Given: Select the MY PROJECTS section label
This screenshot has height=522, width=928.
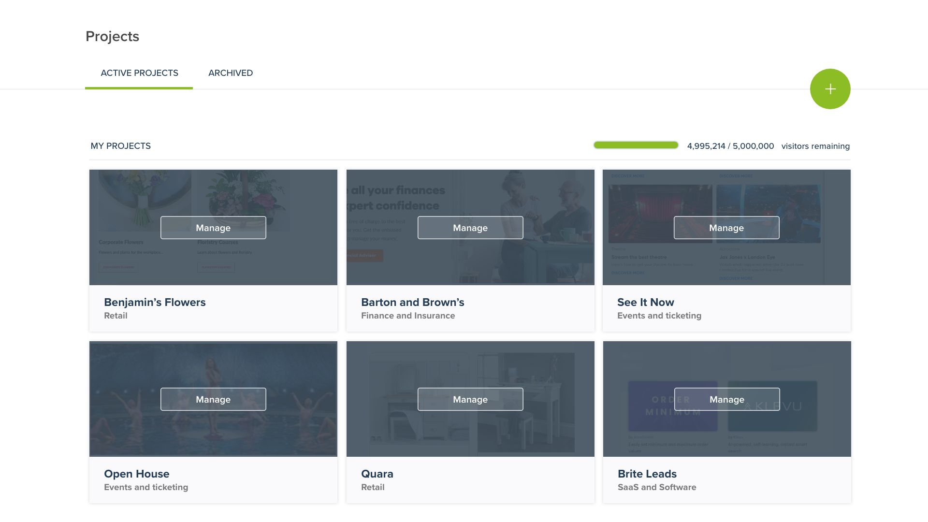Looking at the screenshot, I should point(120,145).
